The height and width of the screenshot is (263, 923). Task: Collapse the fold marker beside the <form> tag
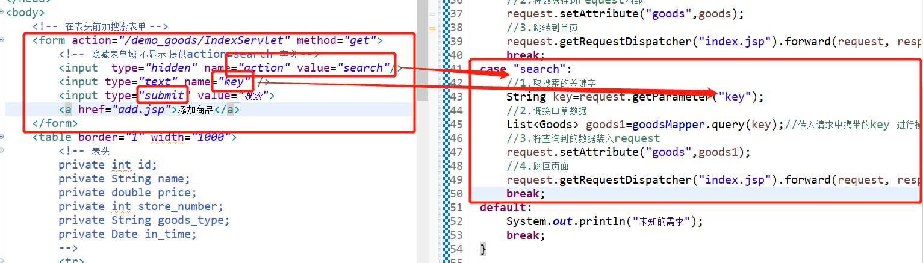pos(2,40)
